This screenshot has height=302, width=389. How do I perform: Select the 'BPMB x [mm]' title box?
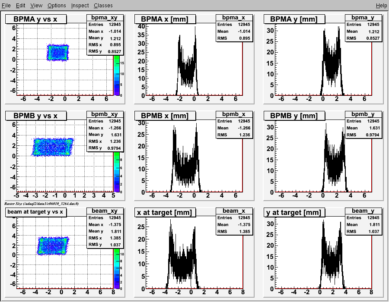tap(165, 116)
